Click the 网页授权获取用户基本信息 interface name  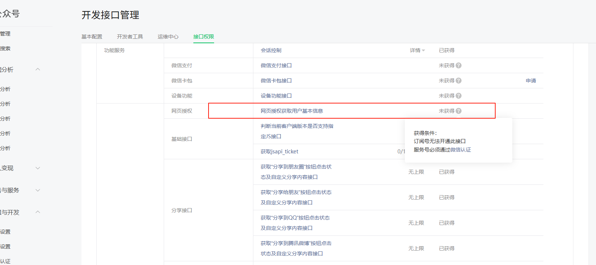tap(292, 111)
